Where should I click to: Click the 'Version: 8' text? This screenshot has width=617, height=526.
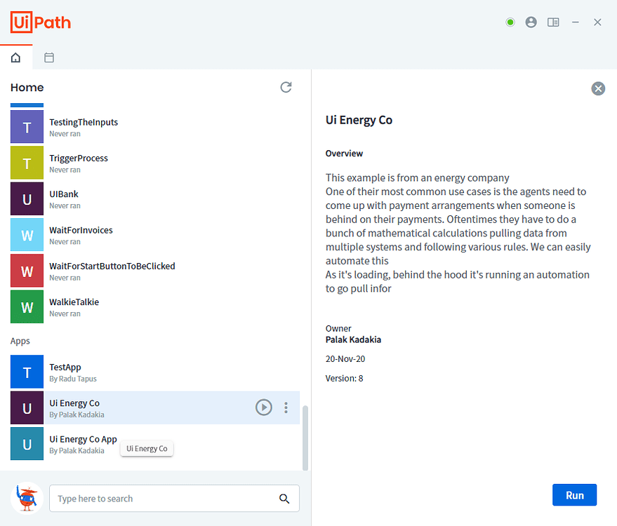click(x=344, y=378)
